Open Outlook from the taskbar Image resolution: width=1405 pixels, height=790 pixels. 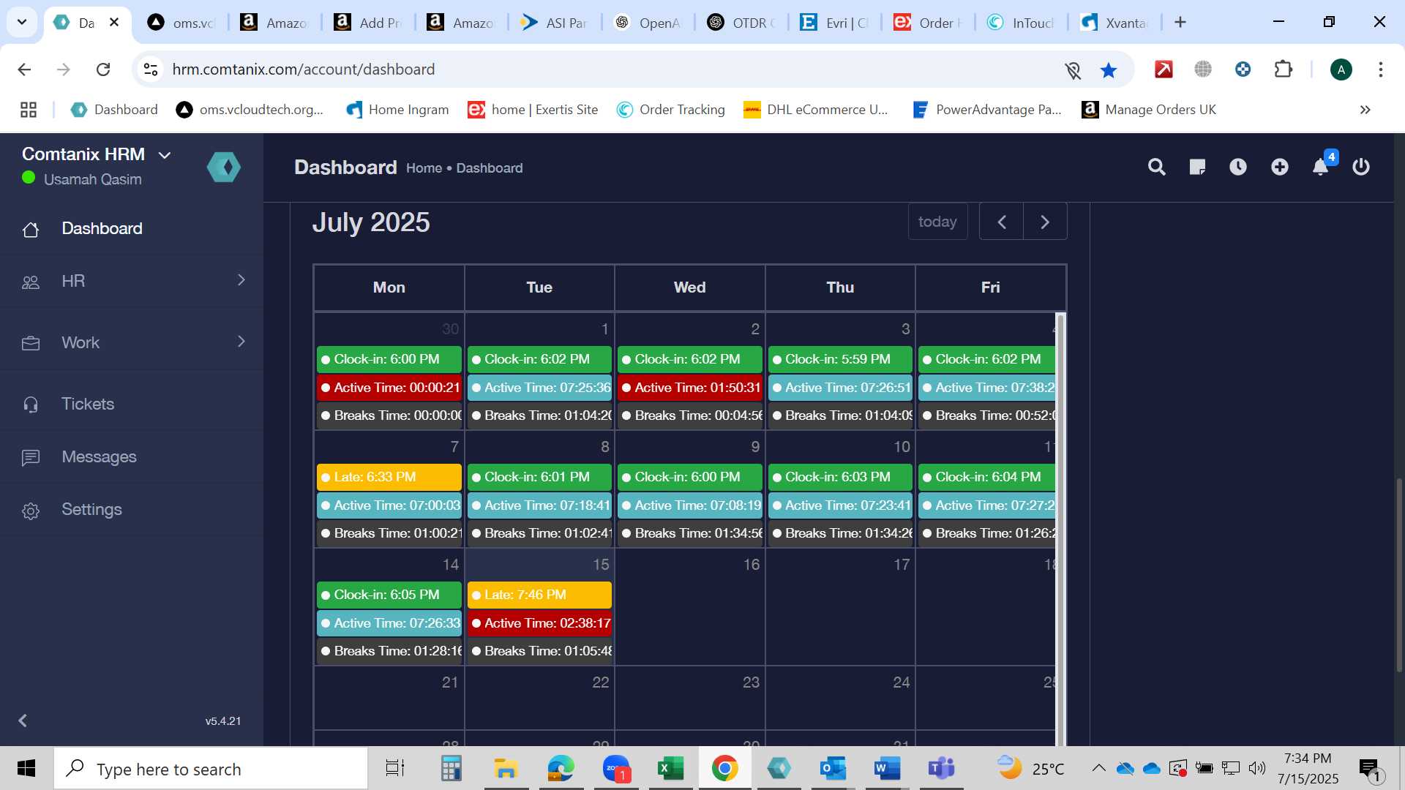833,769
